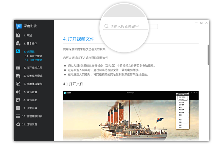Viewport: 223px width, 149px height.
Task: Click the Titanic movie screenshot image
Action: tap(131, 116)
